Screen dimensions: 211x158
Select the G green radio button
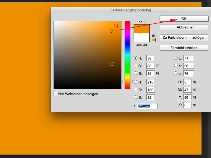tap(136, 90)
